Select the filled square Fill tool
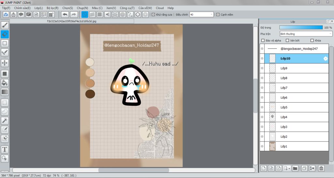 click(5, 74)
